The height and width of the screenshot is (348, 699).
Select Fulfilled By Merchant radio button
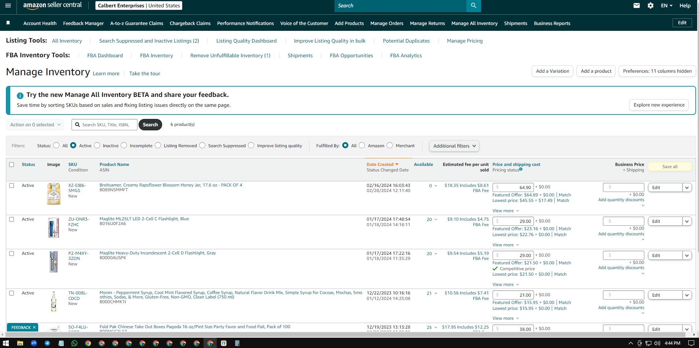(389, 145)
